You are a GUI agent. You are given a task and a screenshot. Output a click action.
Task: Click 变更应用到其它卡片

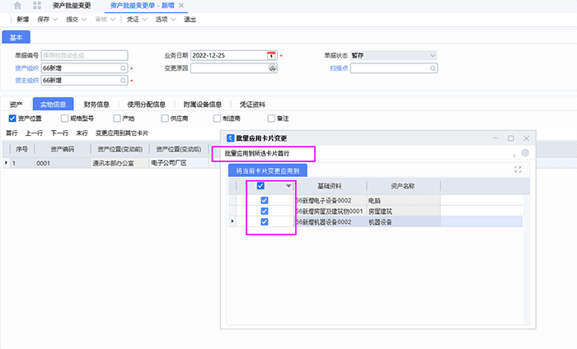[x=122, y=133]
